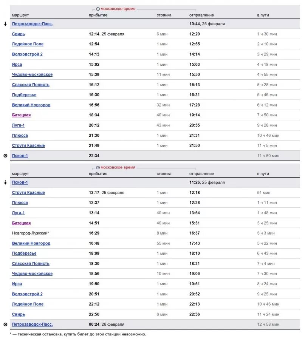Follow the Волховстрой 2 link arriving 14:13
305x340 pixels.
[27, 54]
